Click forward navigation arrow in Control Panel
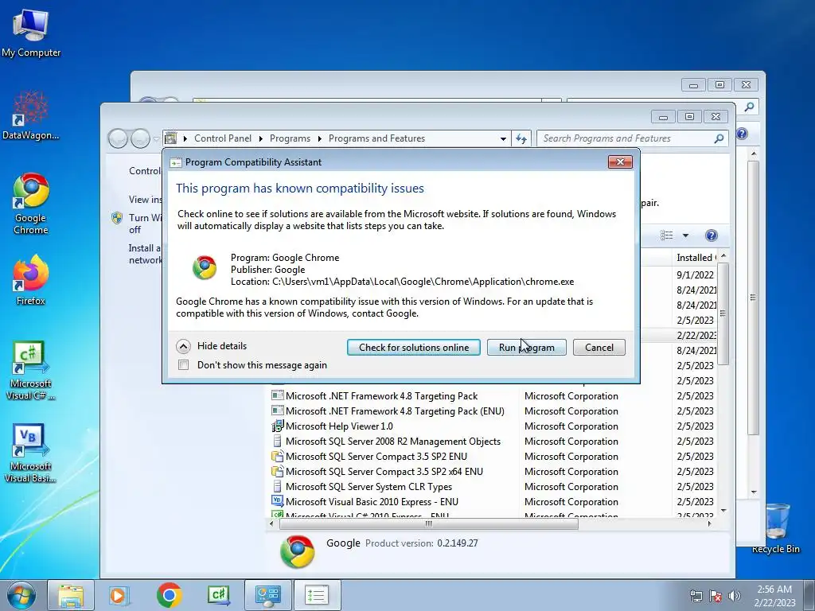 [x=140, y=138]
